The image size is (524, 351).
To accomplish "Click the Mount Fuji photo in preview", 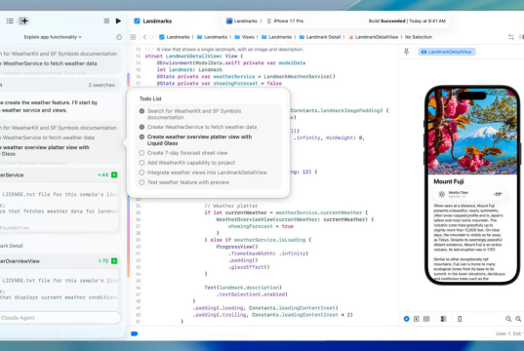I will click(x=472, y=132).
